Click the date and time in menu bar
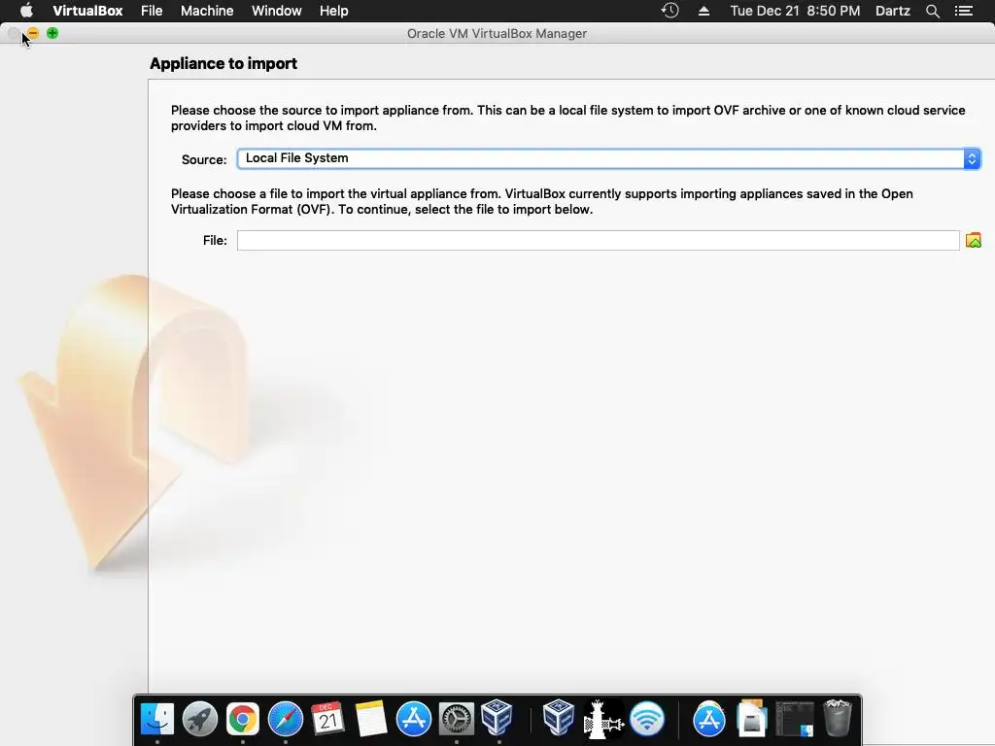The width and height of the screenshot is (995, 746). [x=795, y=11]
